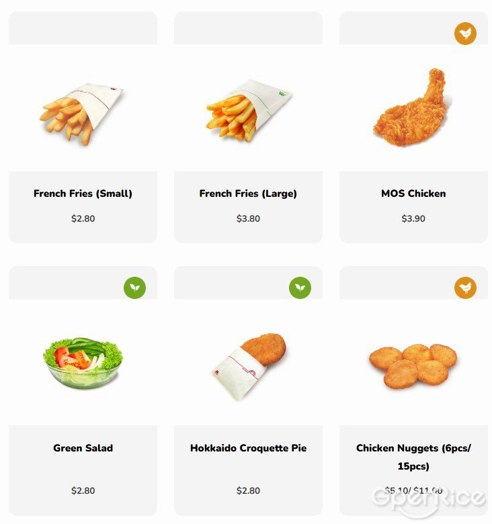Click the $2.80 price under Green Salad
Image resolution: width=492 pixels, height=524 pixels.
(83, 490)
